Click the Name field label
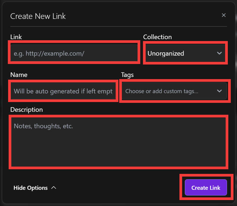The height and width of the screenshot is (206, 237). tap(19, 75)
